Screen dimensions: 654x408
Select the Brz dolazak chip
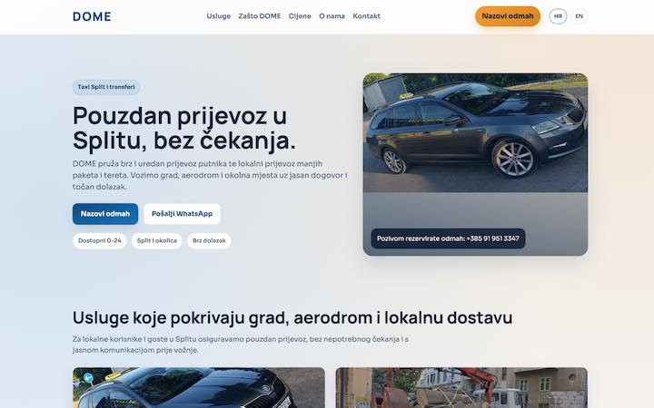(x=210, y=240)
